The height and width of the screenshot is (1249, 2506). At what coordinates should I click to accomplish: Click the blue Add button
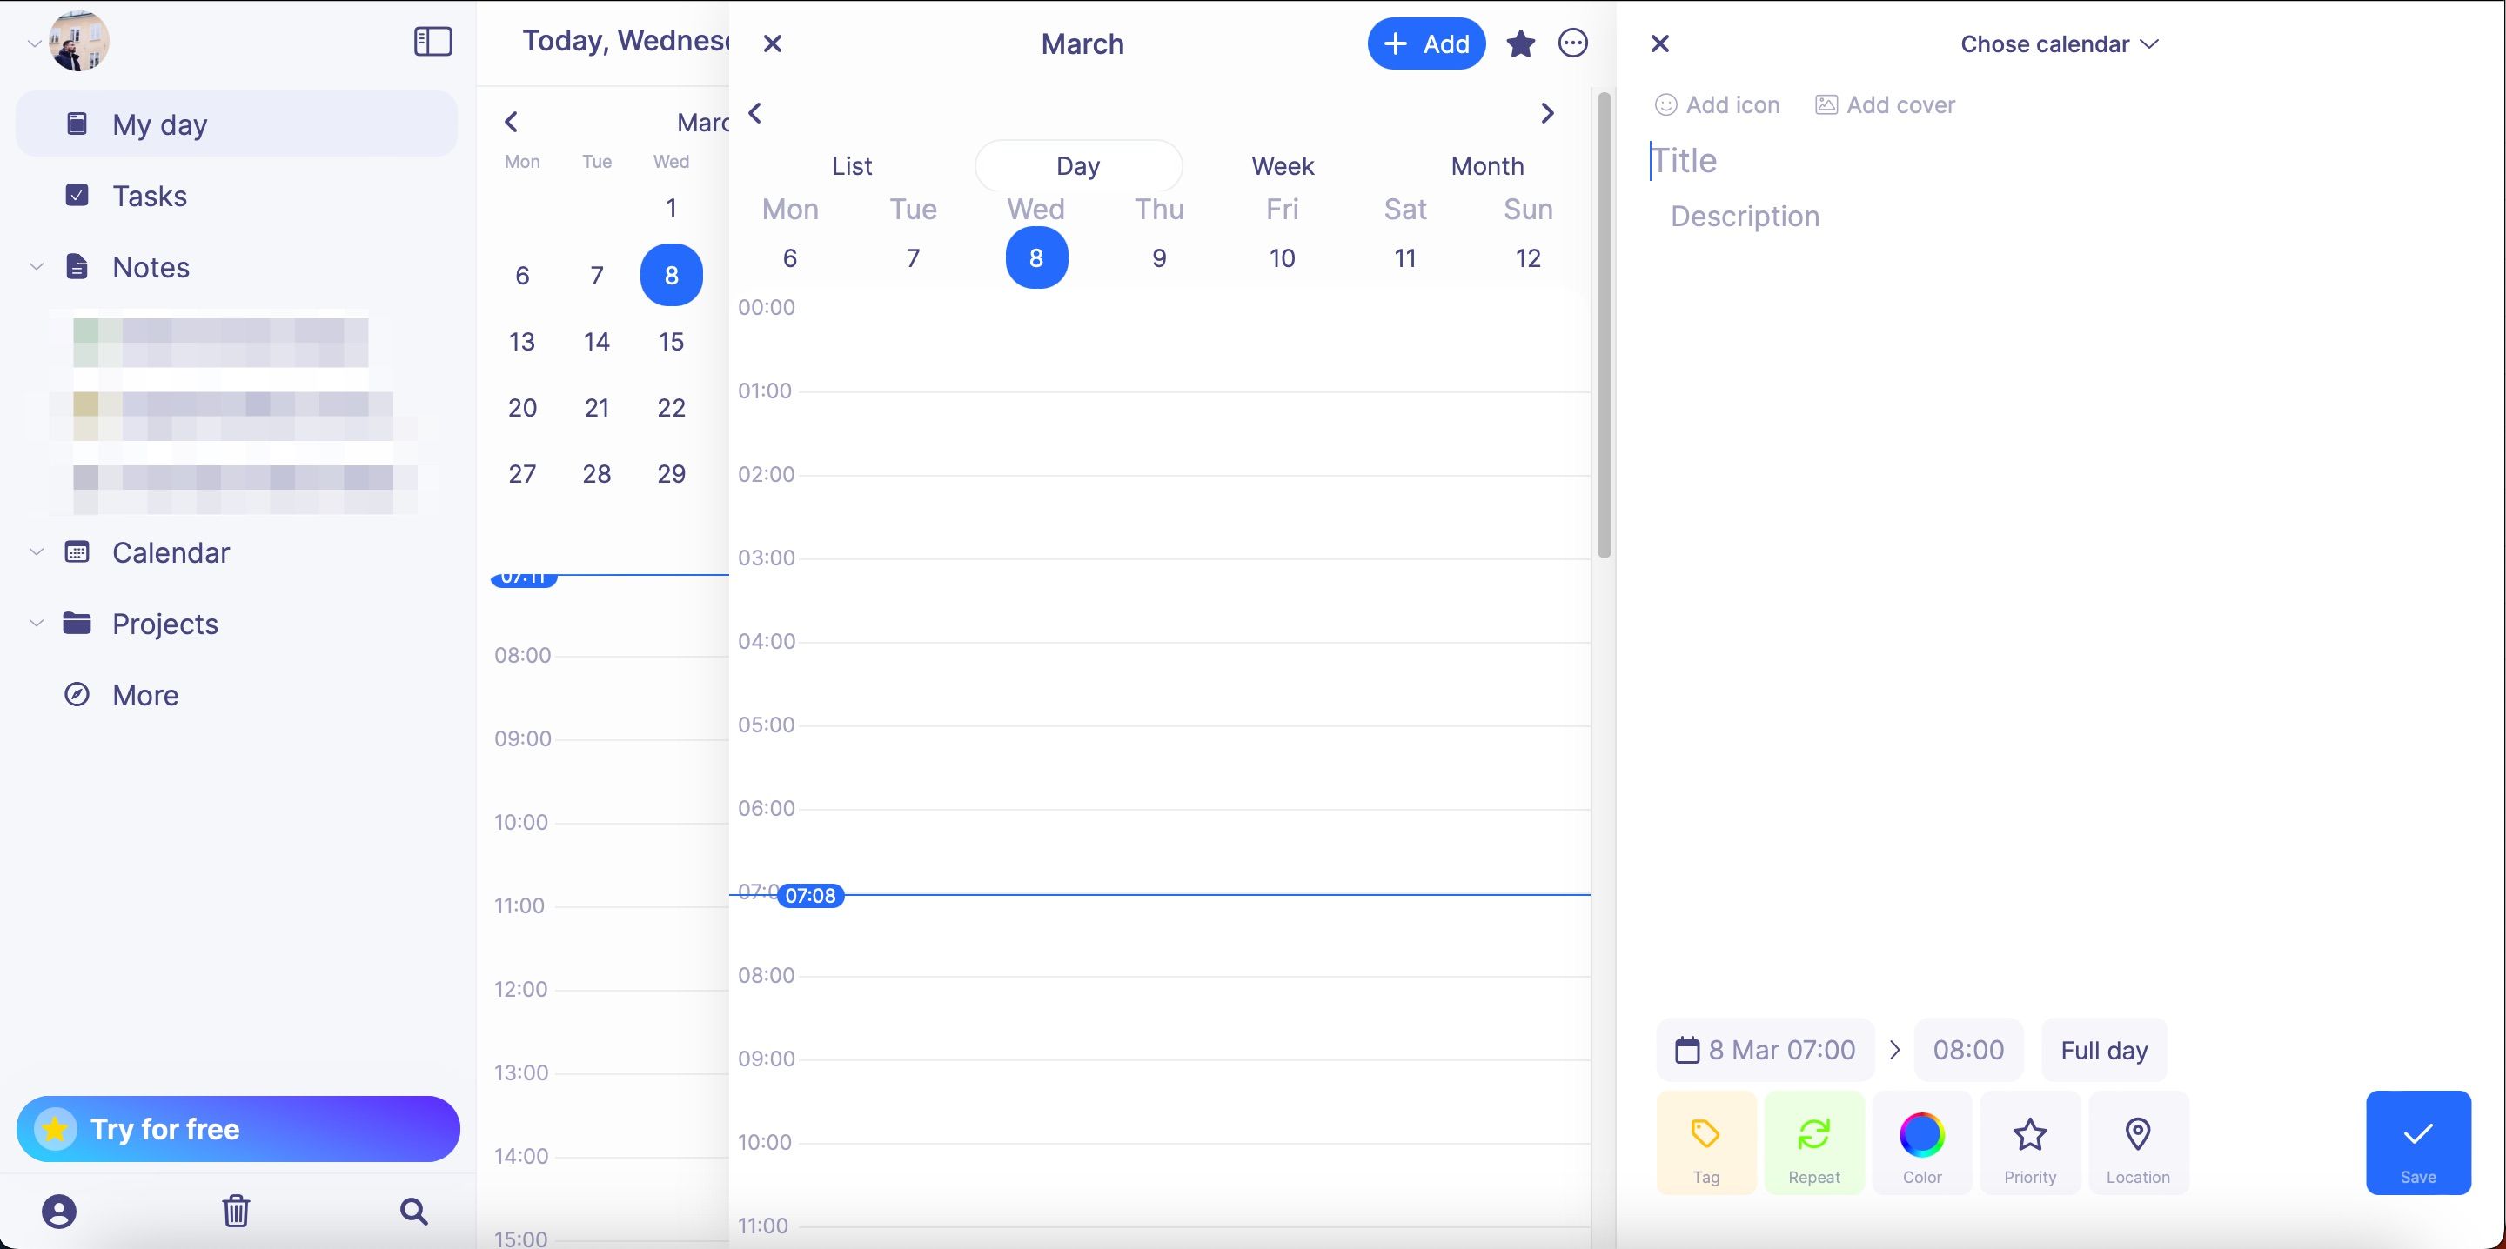point(1426,43)
